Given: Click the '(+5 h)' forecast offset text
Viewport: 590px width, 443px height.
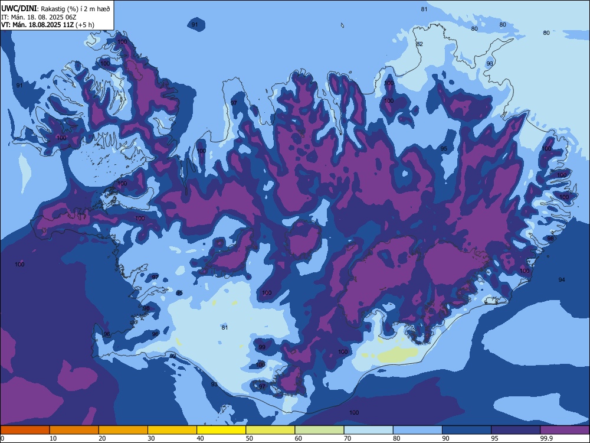Looking at the screenshot, I should (85, 25).
